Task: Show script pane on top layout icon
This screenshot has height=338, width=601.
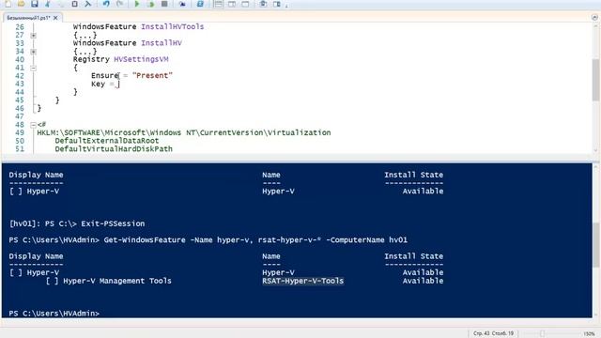Action: pos(218,4)
